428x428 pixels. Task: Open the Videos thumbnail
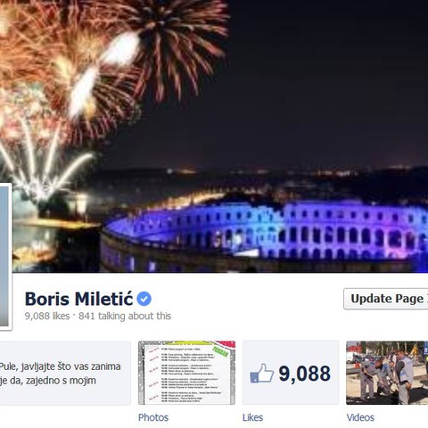pos(387,373)
